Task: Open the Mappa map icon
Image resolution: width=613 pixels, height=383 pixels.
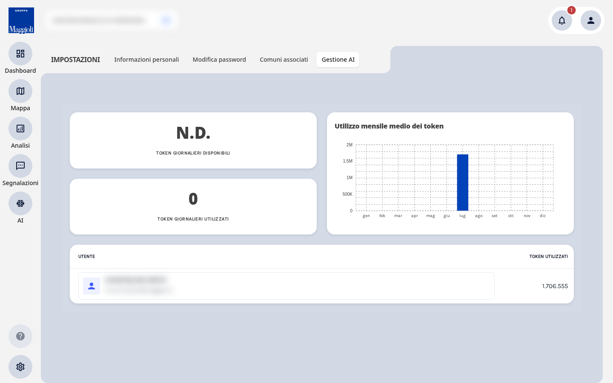Action: coord(20,91)
